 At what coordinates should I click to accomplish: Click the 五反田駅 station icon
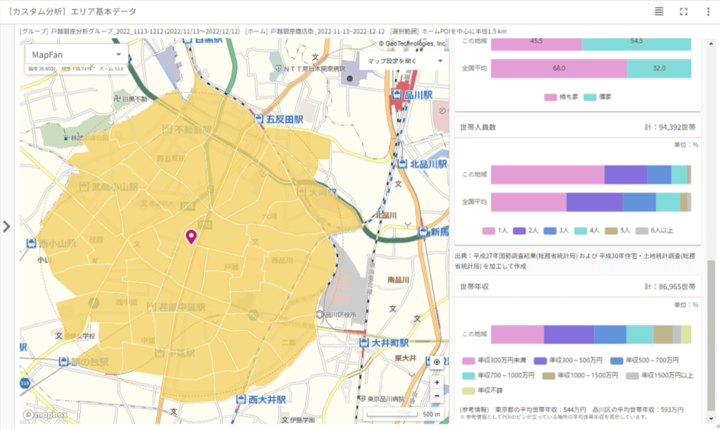click(x=259, y=120)
